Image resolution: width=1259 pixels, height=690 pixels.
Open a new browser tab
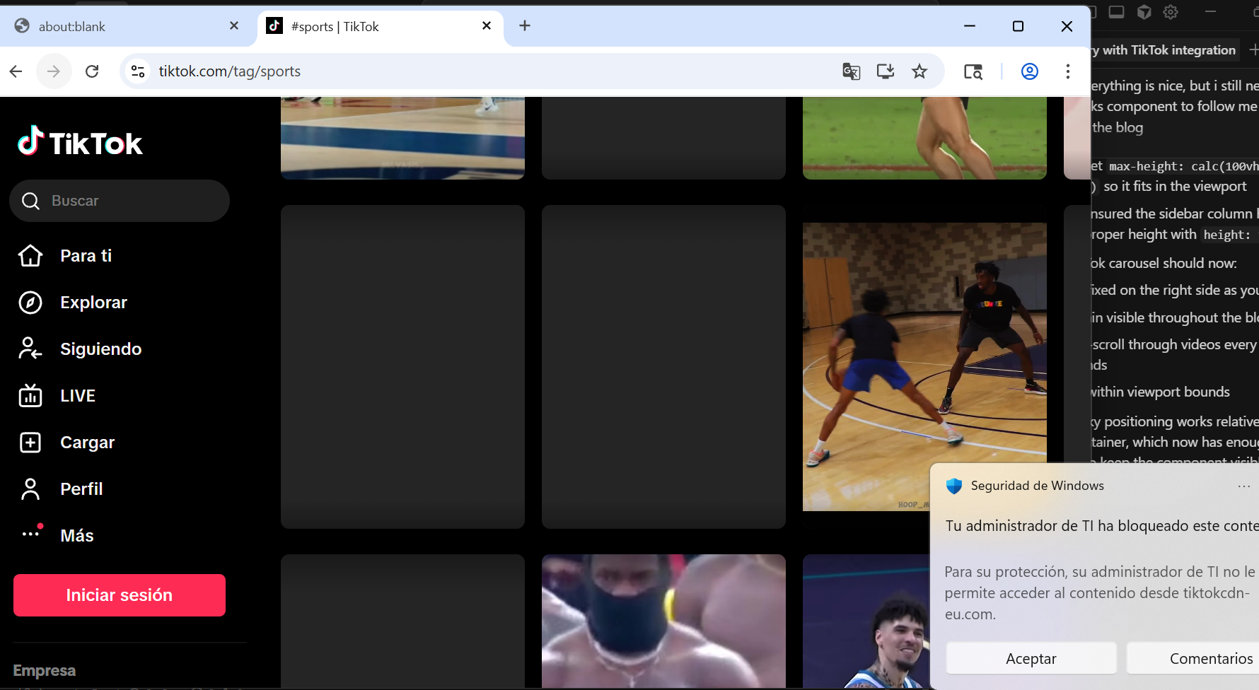click(525, 26)
